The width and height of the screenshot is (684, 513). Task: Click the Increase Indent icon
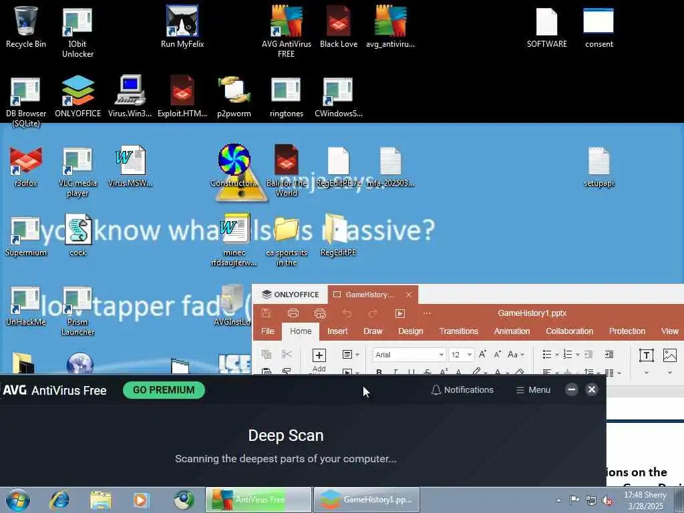coord(609,354)
